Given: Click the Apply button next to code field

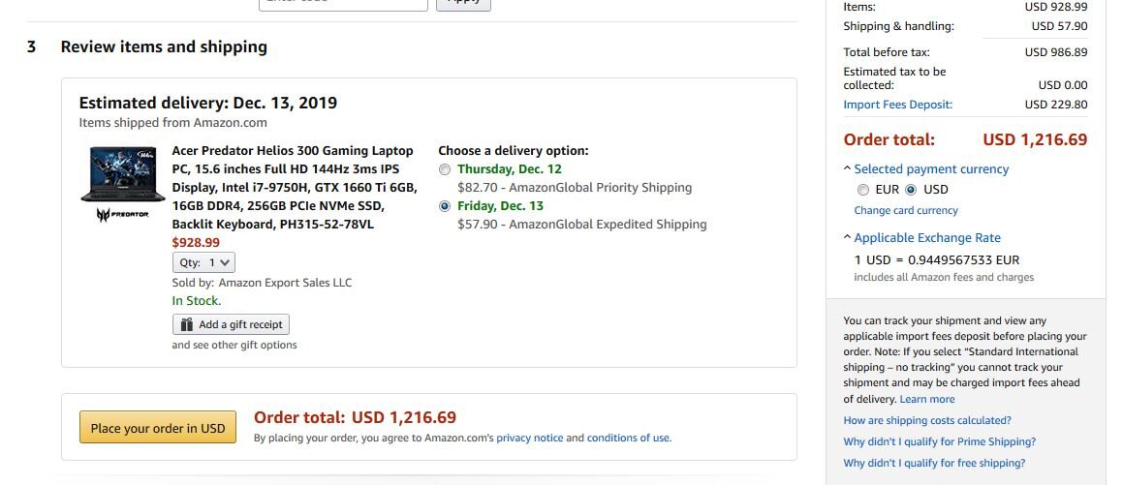Looking at the screenshot, I should coord(463,3).
